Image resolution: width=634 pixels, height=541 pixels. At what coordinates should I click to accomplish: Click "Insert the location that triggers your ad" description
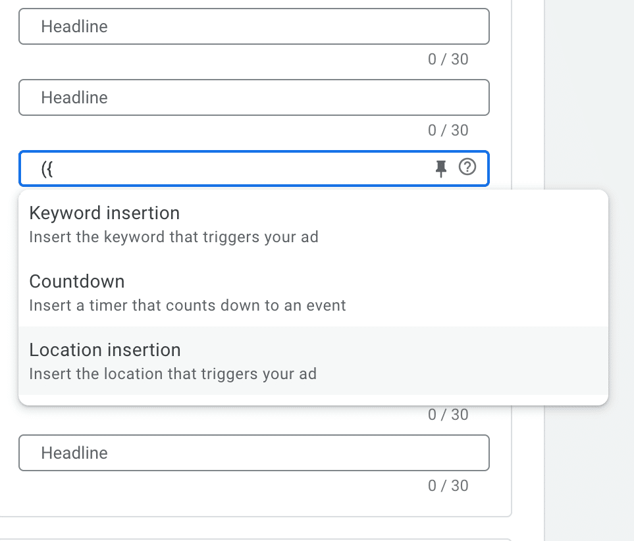pos(173,374)
